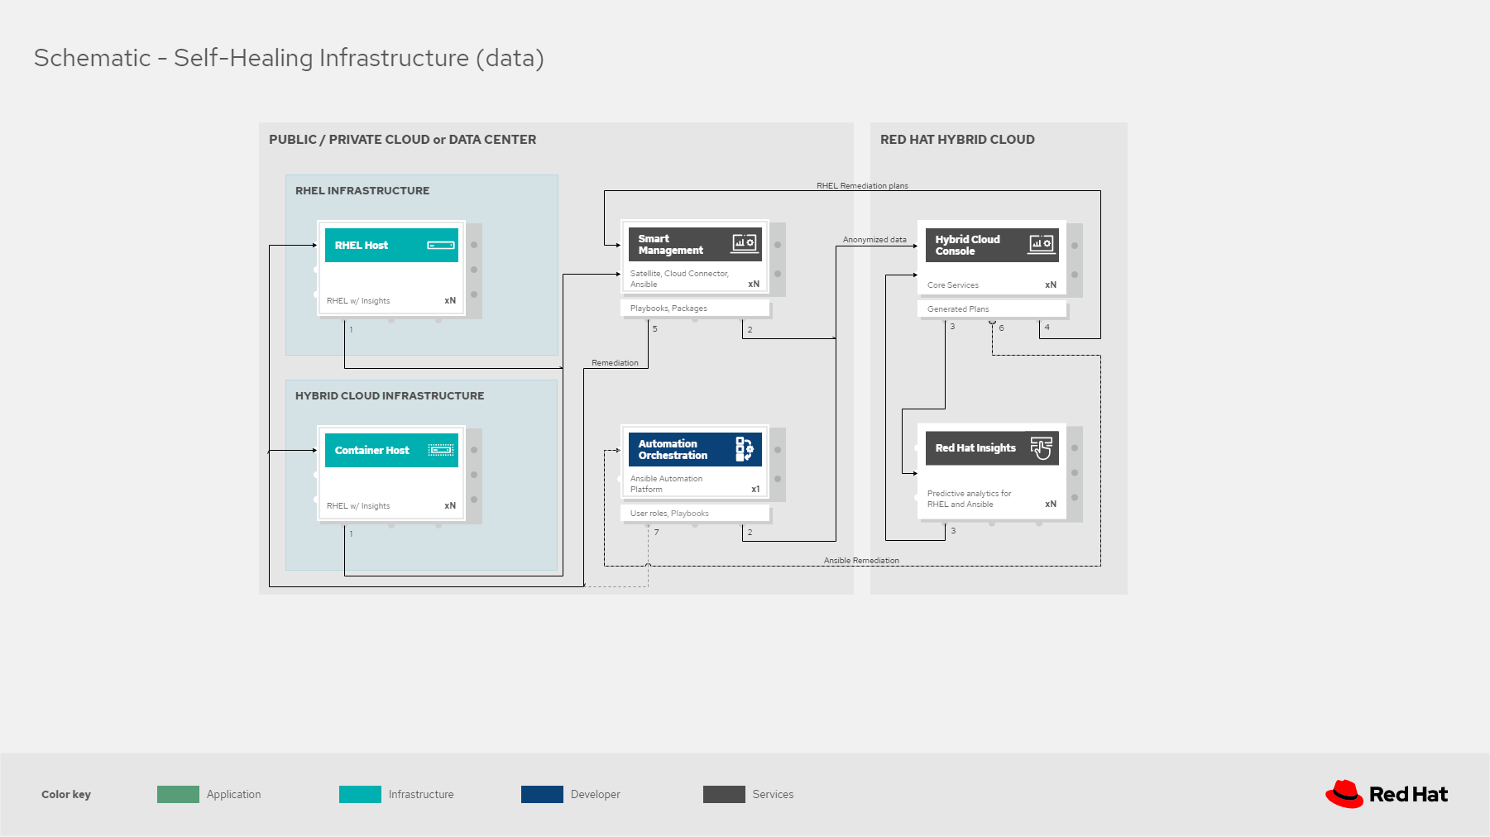
Task: Select the Hybrid Cloud Console icon
Action: (1041, 244)
